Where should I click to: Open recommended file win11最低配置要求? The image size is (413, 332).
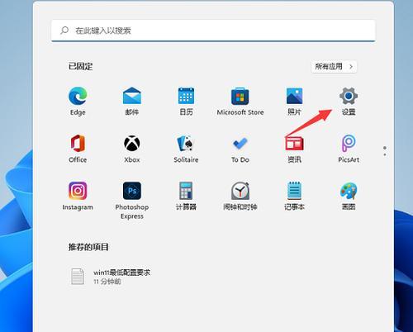coord(110,277)
